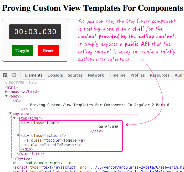Collapse the body element node
The height and width of the screenshot is (172, 184).
[6, 96]
